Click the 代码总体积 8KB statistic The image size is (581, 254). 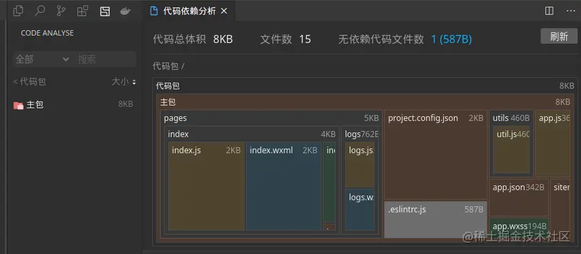click(x=193, y=39)
